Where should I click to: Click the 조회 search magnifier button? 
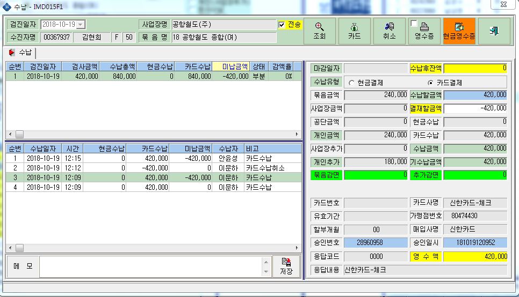[320, 31]
